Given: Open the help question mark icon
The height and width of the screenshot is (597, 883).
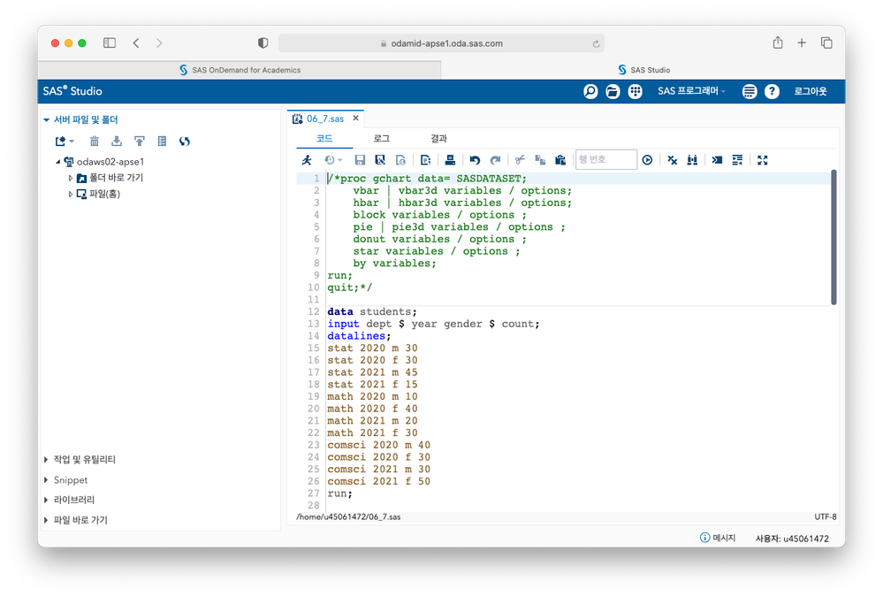Looking at the screenshot, I should click(x=772, y=92).
